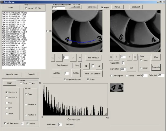
Task: Select the Spiral mode option
Action: [x=141, y=68]
